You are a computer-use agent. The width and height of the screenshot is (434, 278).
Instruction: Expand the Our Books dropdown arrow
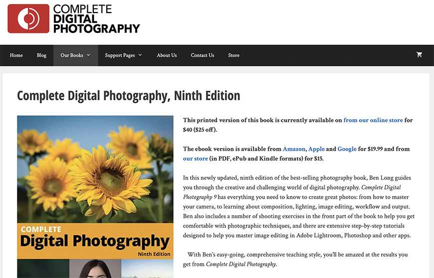(89, 55)
